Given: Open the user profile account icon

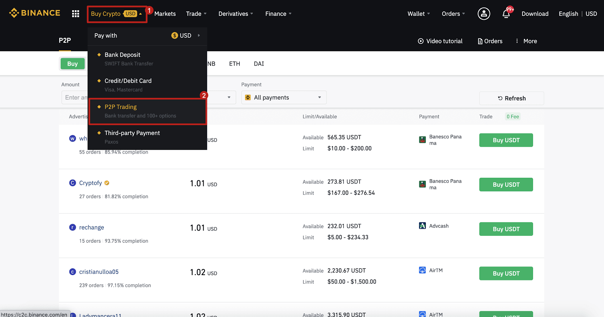Looking at the screenshot, I should (484, 14).
